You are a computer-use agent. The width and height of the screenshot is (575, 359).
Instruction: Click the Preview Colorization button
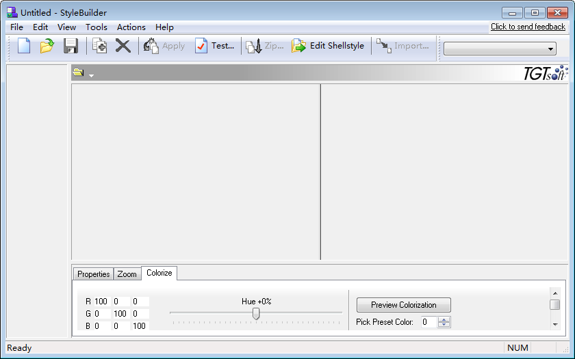point(404,305)
